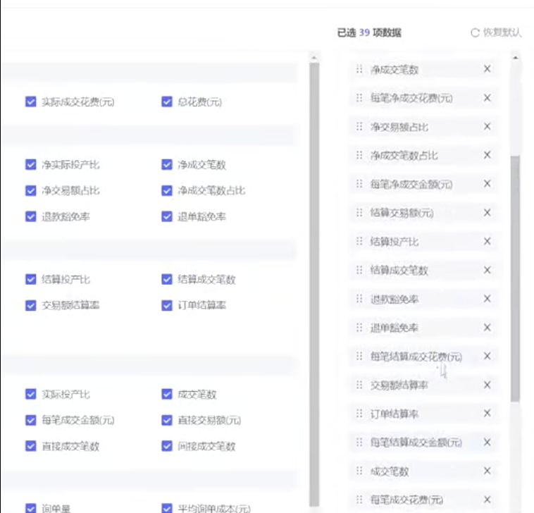Toggle the 净成交笔数 checkbox on the left

[x=167, y=164]
